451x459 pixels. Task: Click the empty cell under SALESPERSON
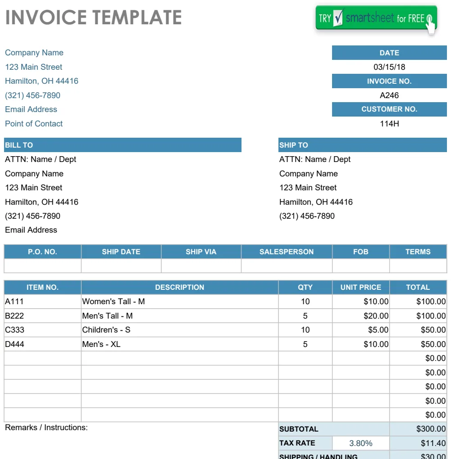click(x=287, y=266)
